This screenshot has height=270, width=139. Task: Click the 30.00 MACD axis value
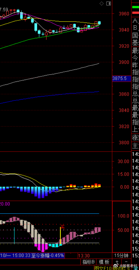pyautogui.click(x=123, y=161)
